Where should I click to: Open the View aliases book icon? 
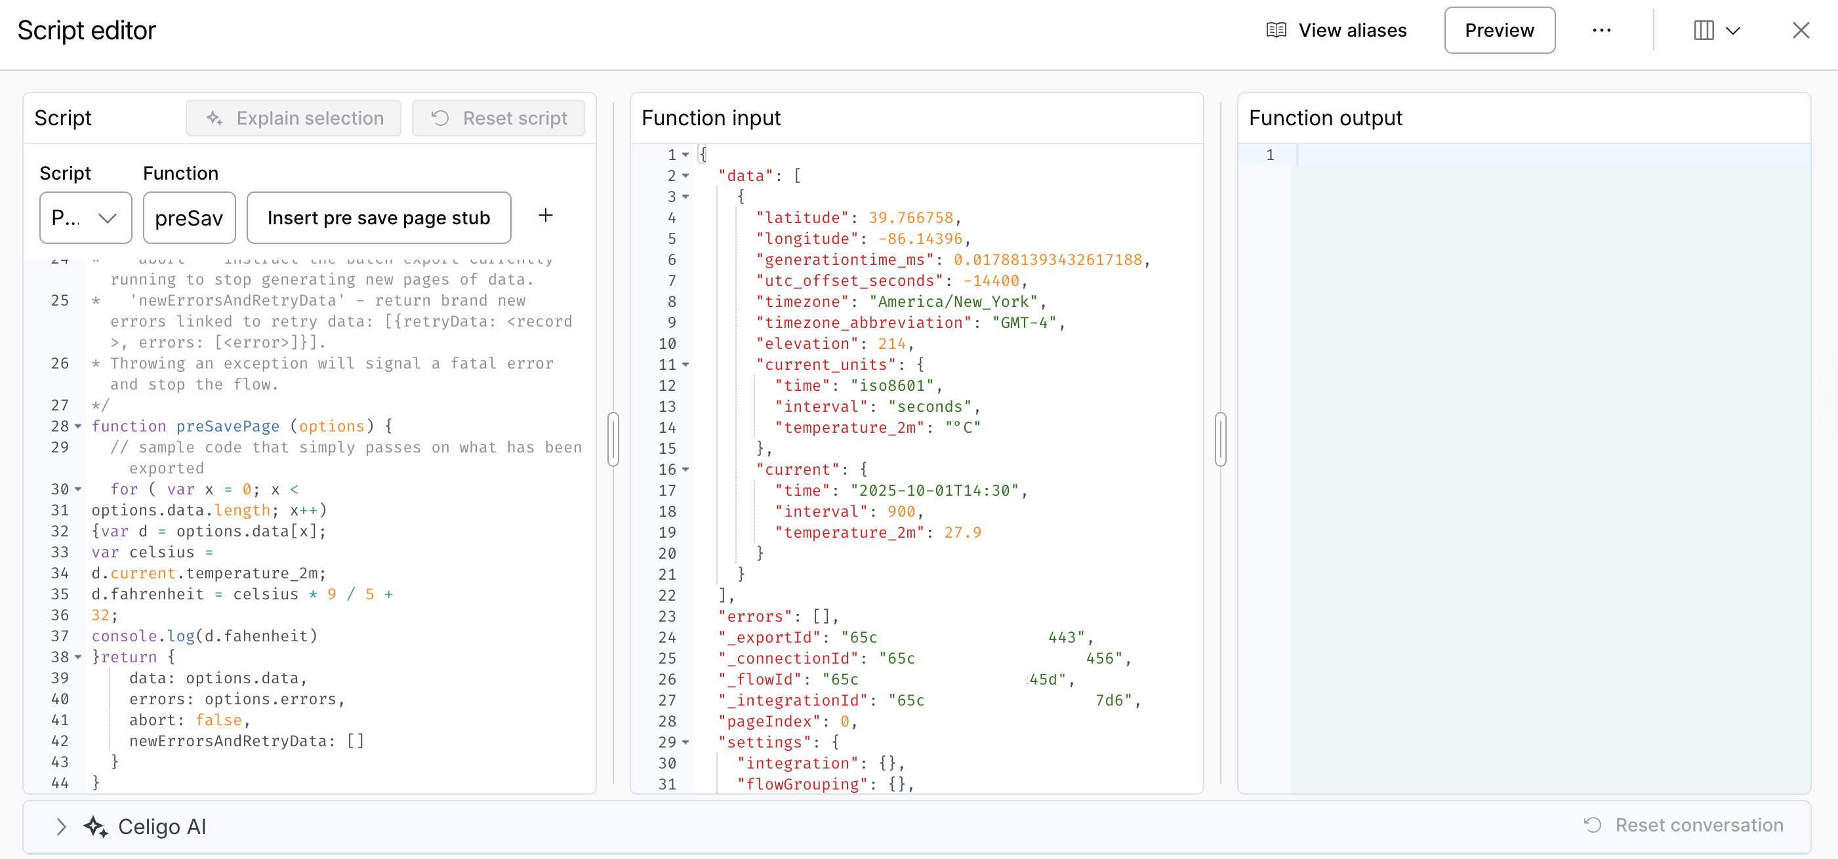(x=1276, y=30)
